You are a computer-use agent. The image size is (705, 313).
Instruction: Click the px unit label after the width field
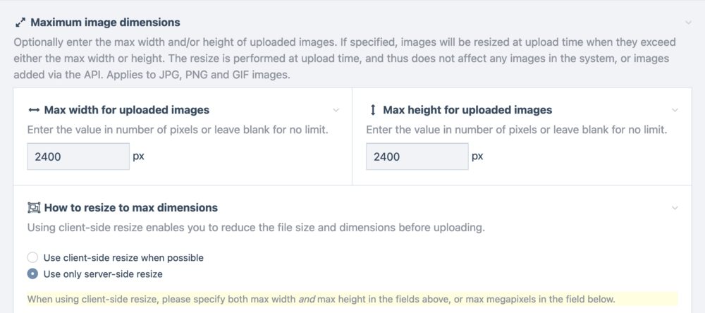[x=138, y=156]
